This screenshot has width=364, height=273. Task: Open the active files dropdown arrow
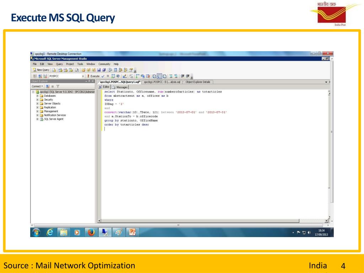coord(326,82)
